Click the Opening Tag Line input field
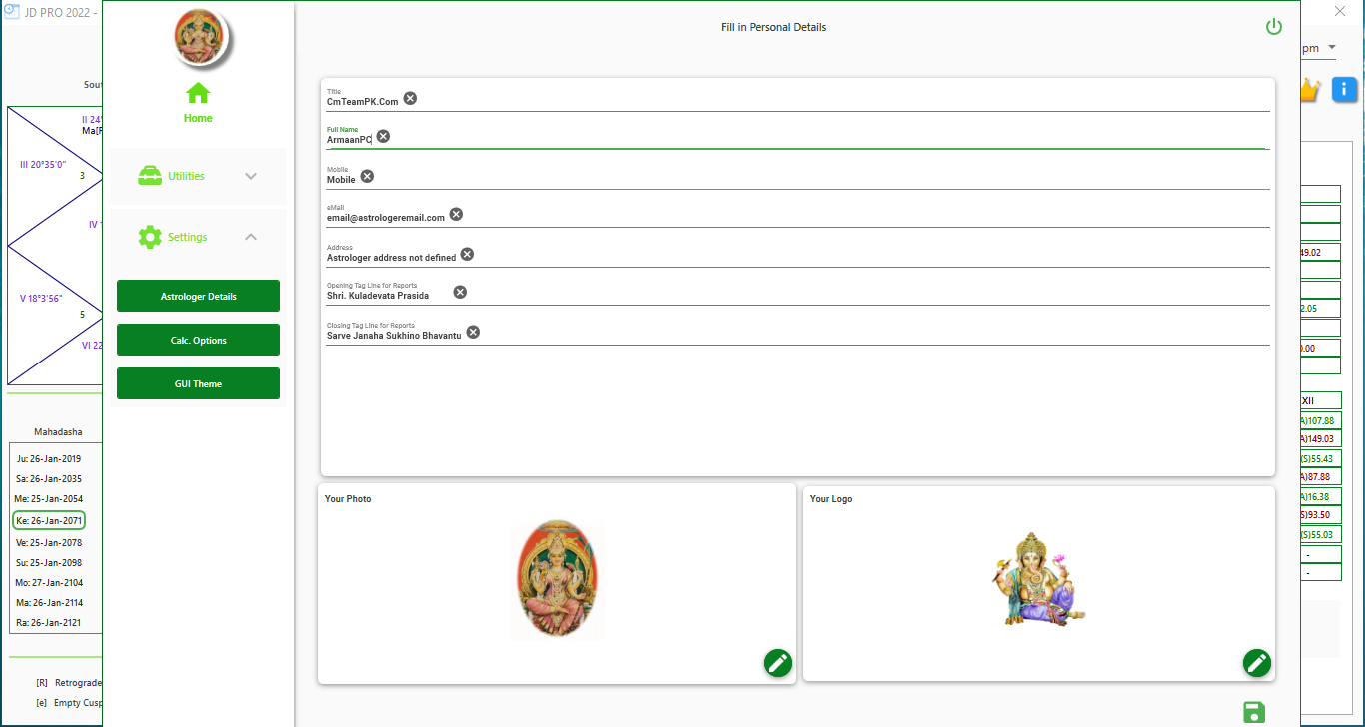1365x727 pixels. [x=797, y=293]
